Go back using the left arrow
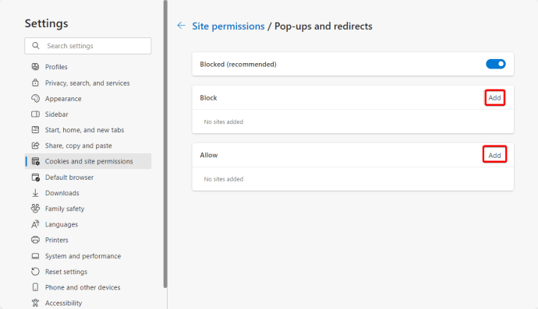Image resolution: width=538 pixels, height=309 pixels. (181, 26)
